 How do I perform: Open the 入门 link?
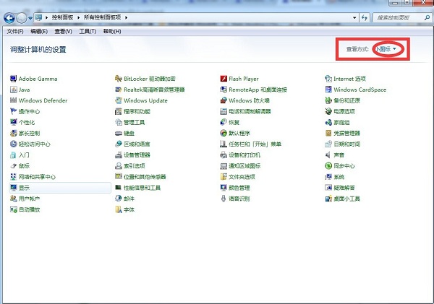point(24,155)
